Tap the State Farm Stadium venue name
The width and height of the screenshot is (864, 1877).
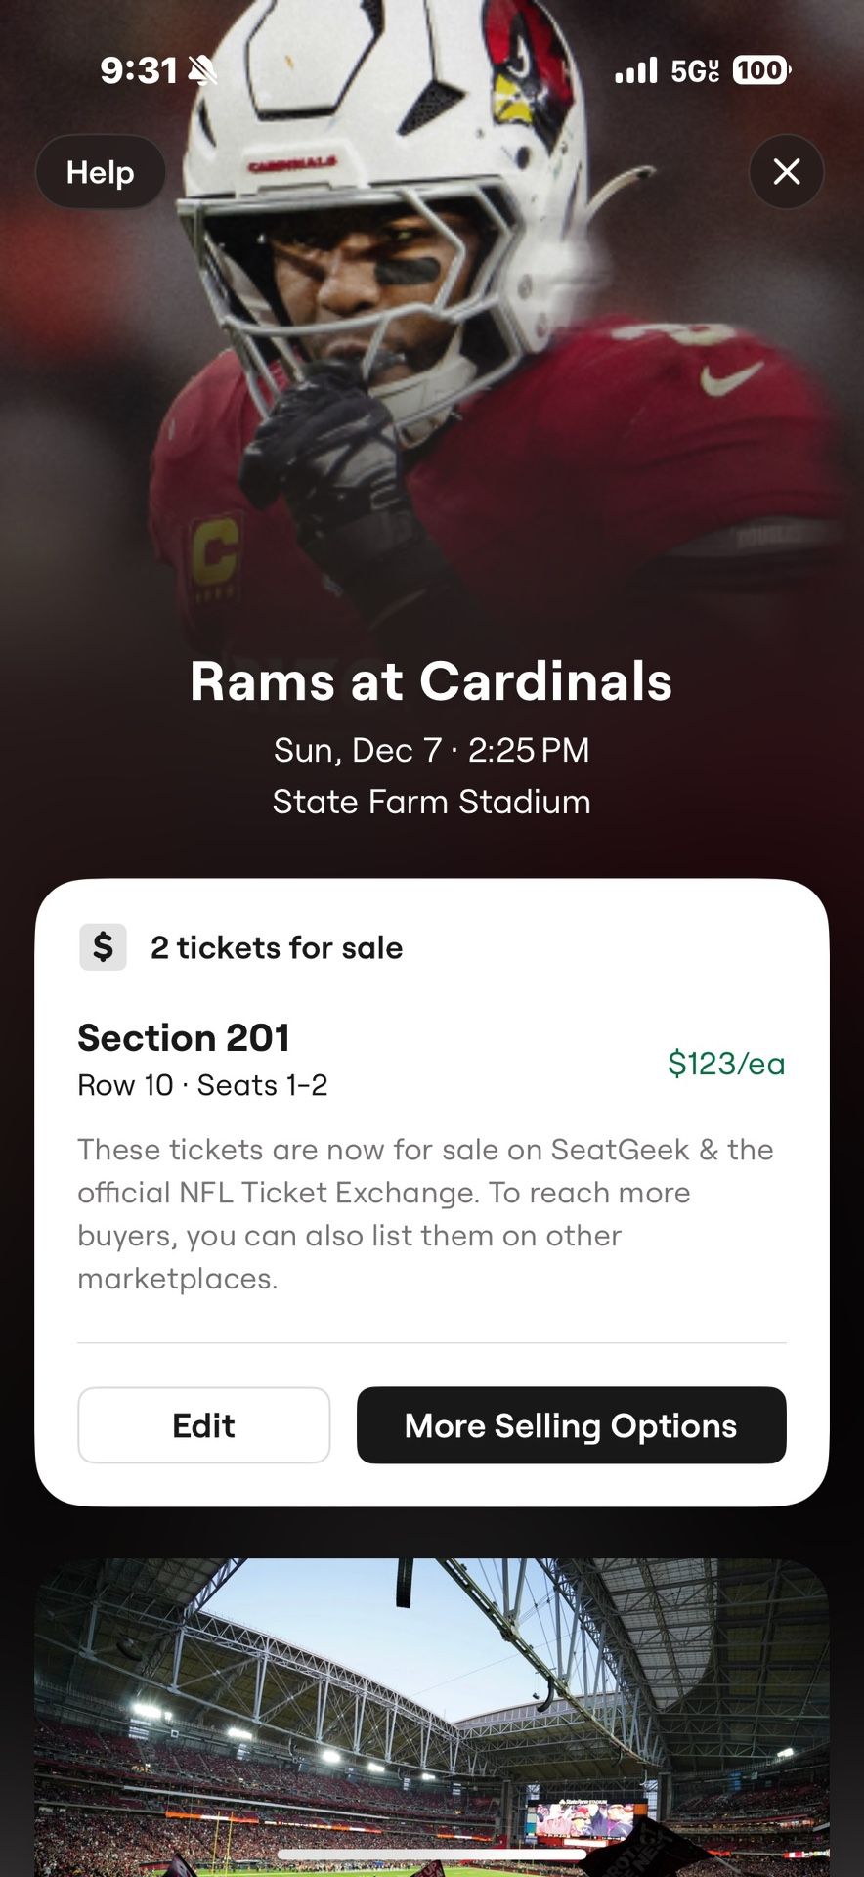[431, 802]
